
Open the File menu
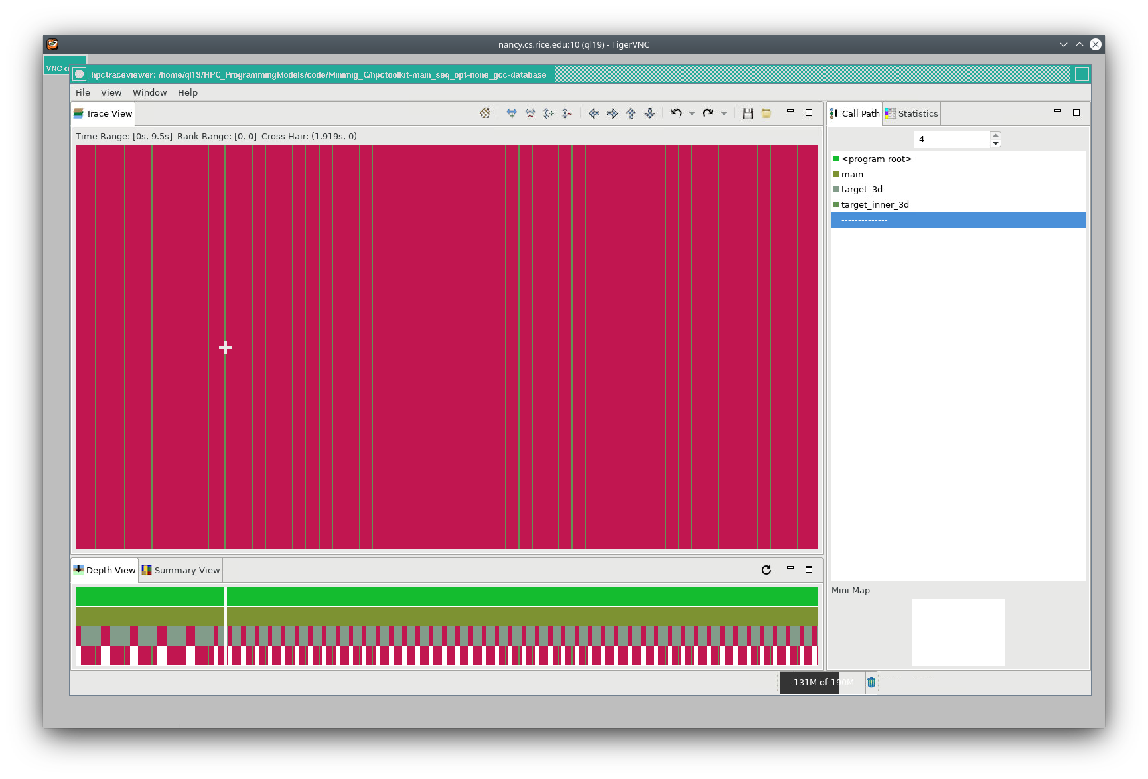[x=83, y=92]
